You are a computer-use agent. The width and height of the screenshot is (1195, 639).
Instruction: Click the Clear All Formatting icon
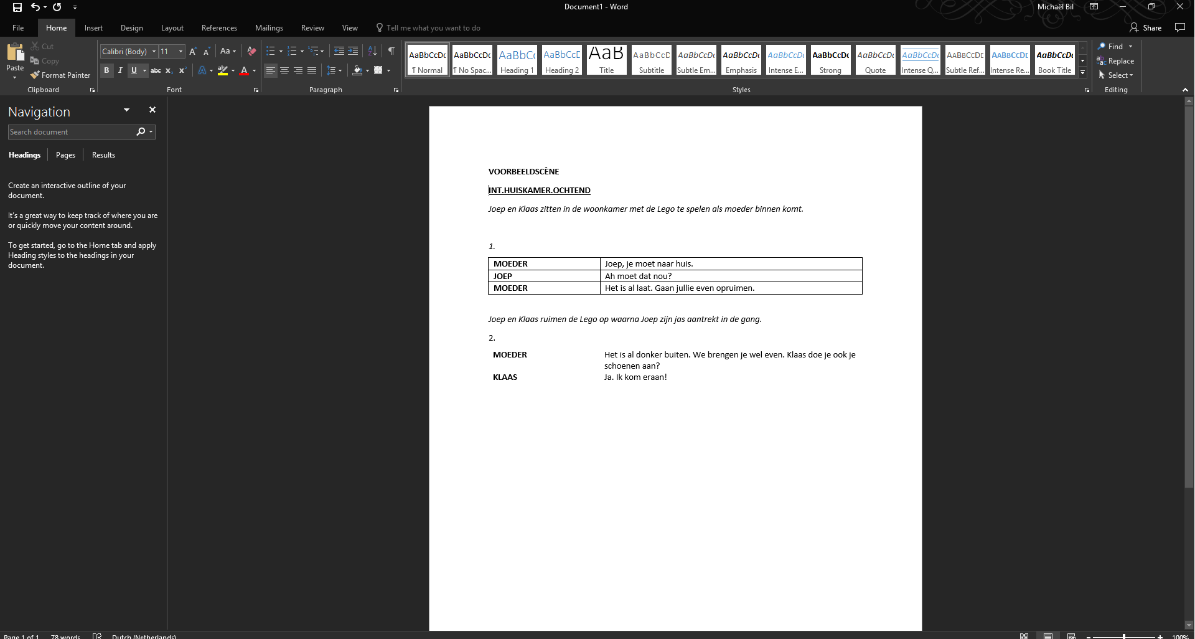click(251, 51)
